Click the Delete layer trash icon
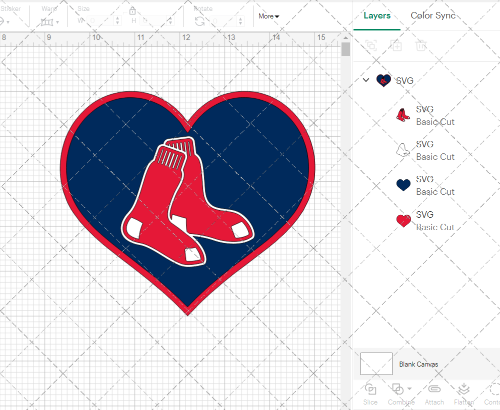500x410 pixels. 421,45
